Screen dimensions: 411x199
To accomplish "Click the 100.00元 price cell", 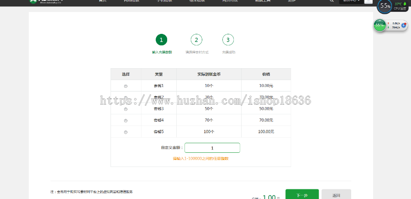I will pyautogui.click(x=266, y=132).
